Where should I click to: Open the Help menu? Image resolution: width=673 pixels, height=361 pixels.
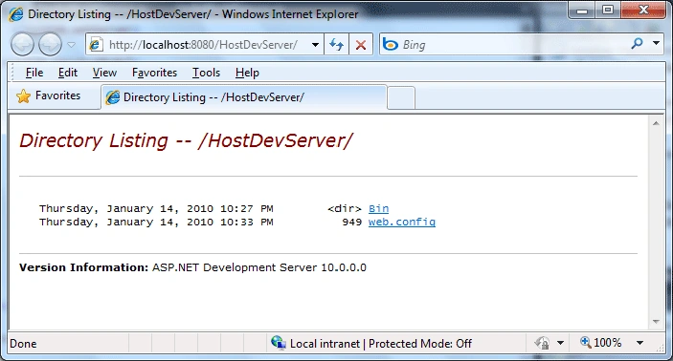[x=247, y=73]
